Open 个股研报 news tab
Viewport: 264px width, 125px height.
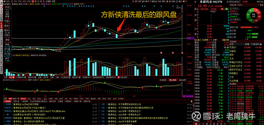pyautogui.click(x=24, y=101)
